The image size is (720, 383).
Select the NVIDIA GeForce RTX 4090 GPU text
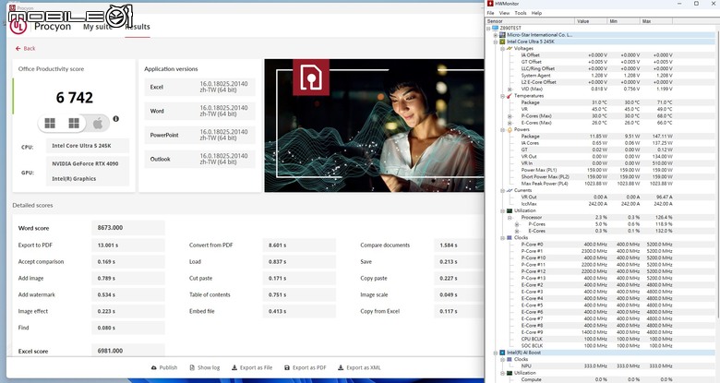[85, 163]
